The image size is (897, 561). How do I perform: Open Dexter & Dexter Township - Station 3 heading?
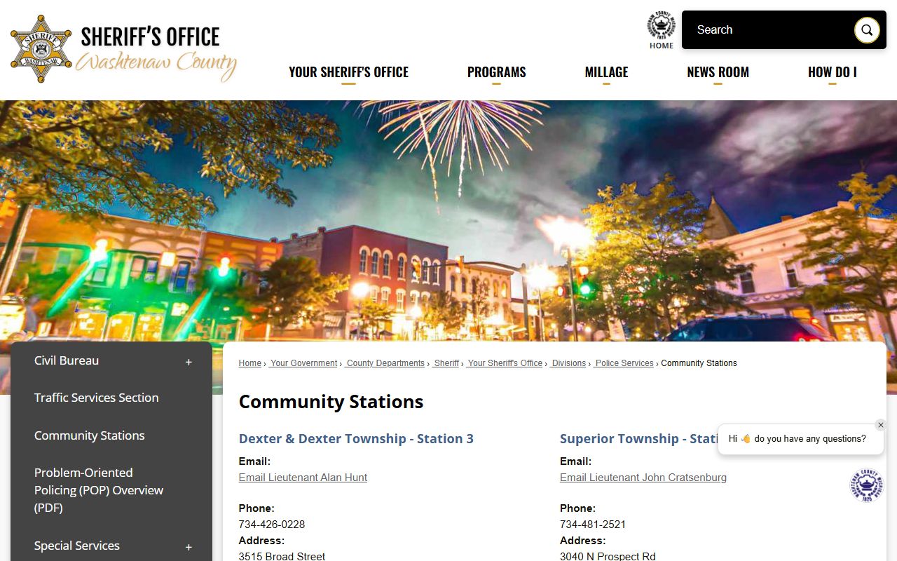[356, 439]
